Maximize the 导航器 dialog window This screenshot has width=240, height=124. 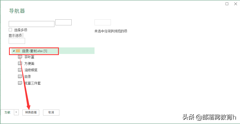(x=227, y=4)
